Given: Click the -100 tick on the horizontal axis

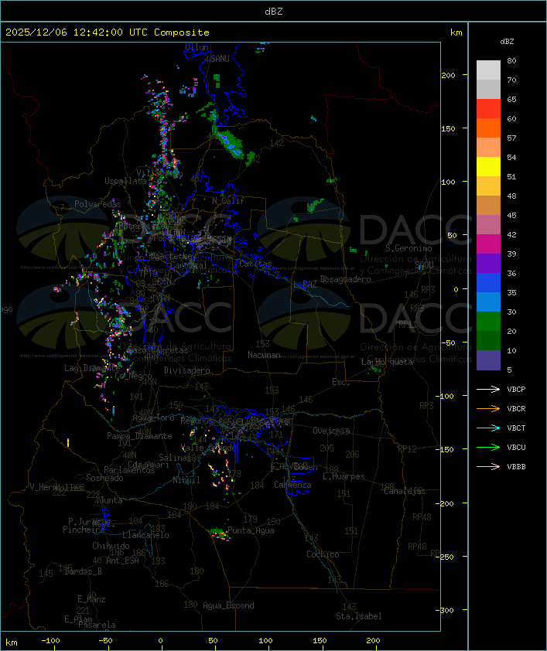Looking at the screenshot, I should coord(50,641).
